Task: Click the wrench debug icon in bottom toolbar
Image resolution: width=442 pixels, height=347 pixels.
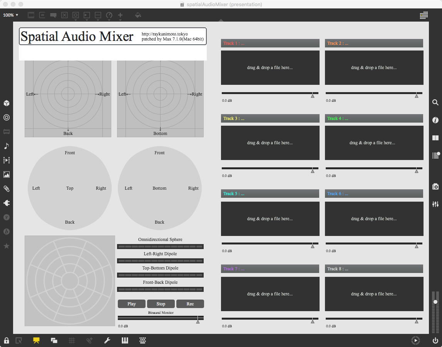Action: pos(107,340)
